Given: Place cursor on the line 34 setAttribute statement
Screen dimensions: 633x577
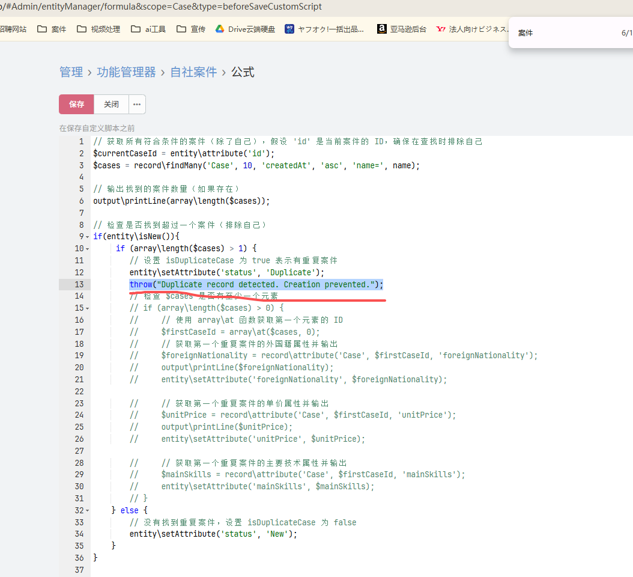Looking at the screenshot, I should coord(213,534).
